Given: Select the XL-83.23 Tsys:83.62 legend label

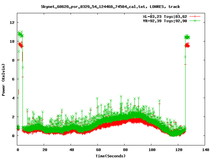Looking at the screenshot, I should click(165, 17).
